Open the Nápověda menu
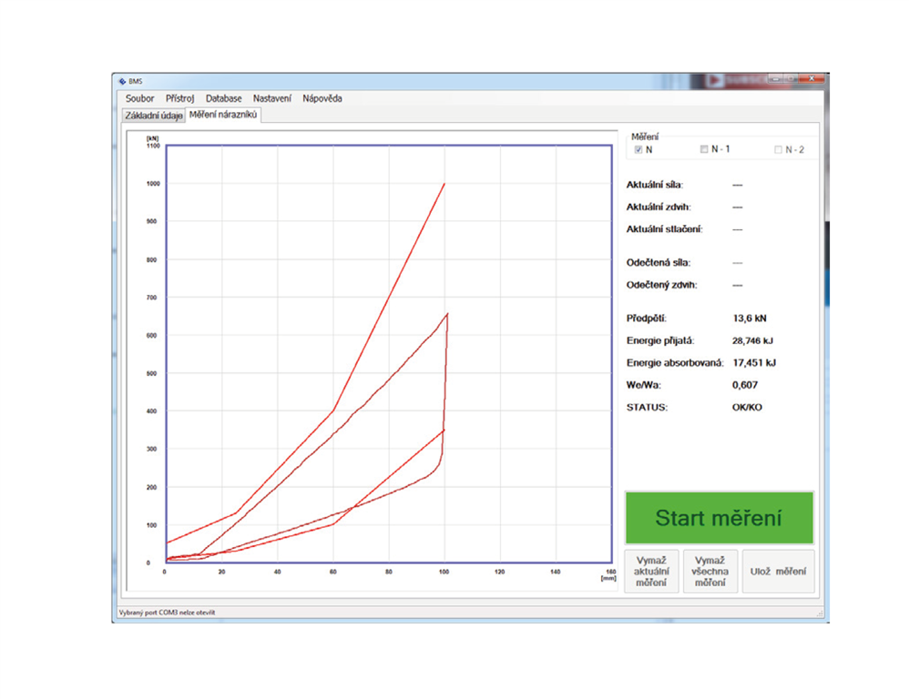 [x=322, y=98]
